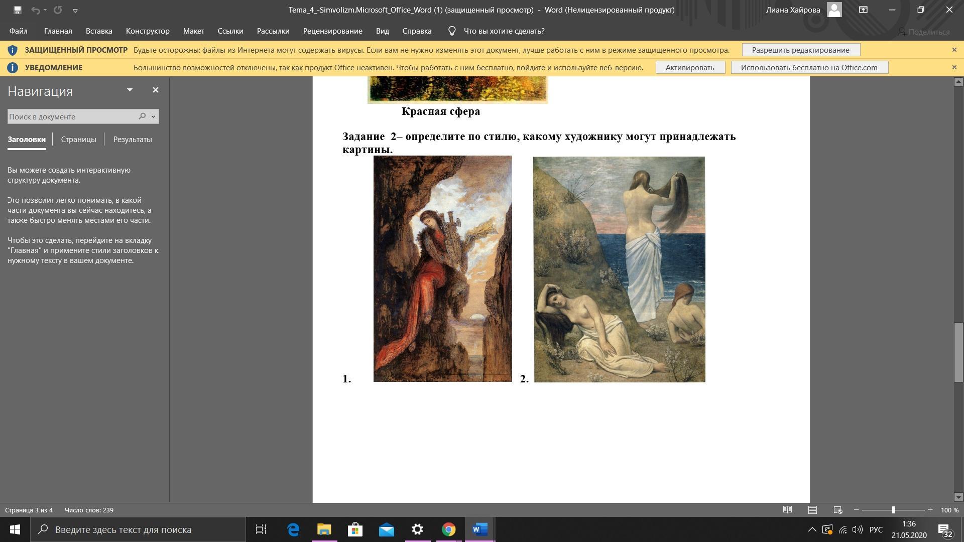Open the Рецензирование tab
This screenshot has width=964, height=542.
click(332, 31)
